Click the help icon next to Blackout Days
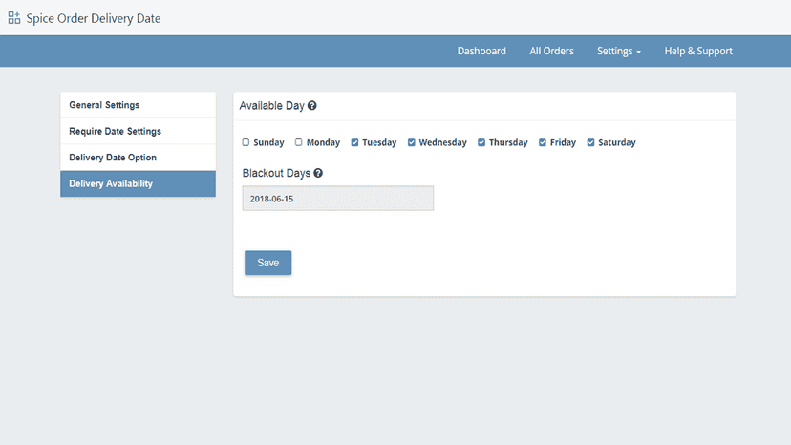This screenshot has width=791, height=445. coord(318,173)
